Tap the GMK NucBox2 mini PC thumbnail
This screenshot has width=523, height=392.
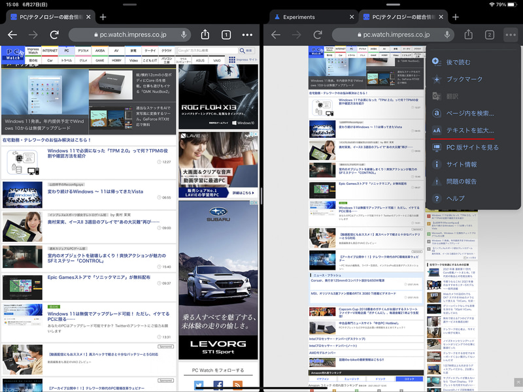(111, 84)
